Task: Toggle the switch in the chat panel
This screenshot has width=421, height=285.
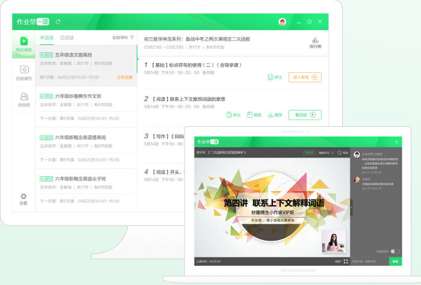Action: [x=394, y=251]
